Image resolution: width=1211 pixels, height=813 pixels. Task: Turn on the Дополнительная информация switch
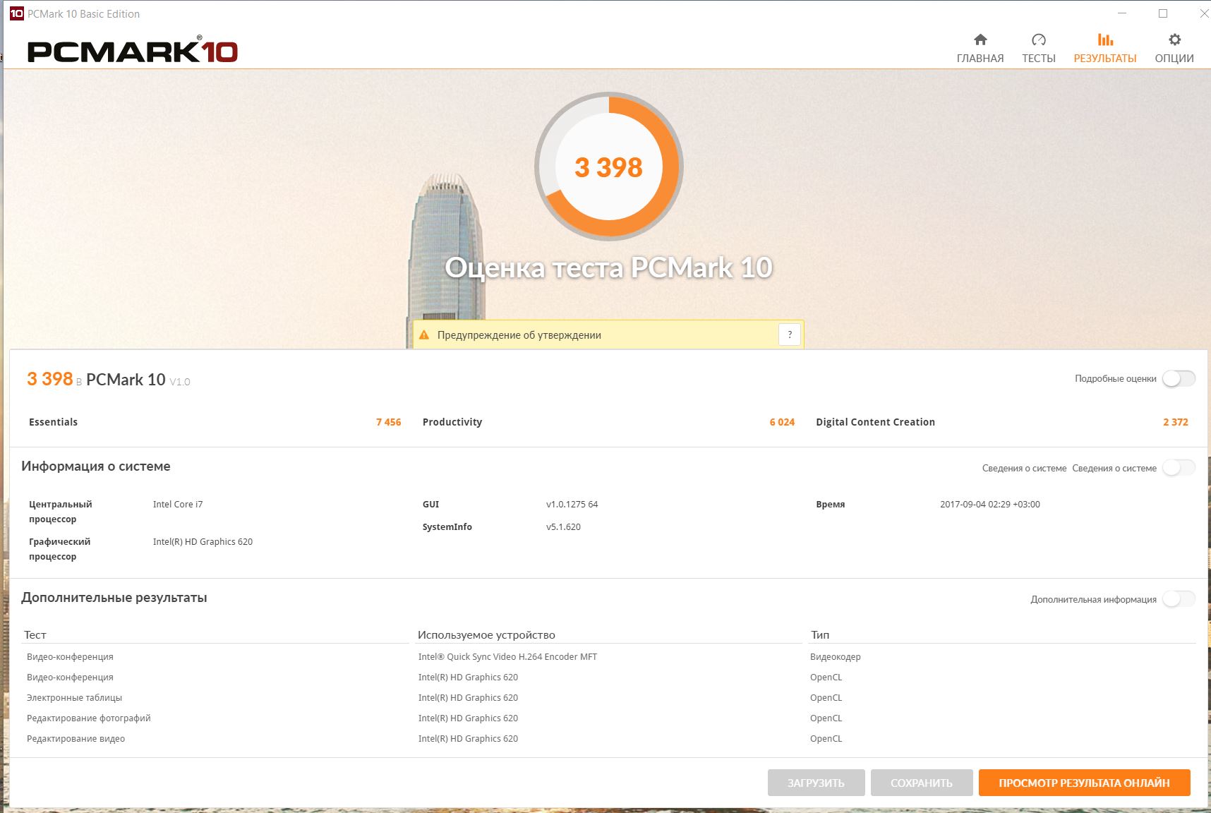1179,599
